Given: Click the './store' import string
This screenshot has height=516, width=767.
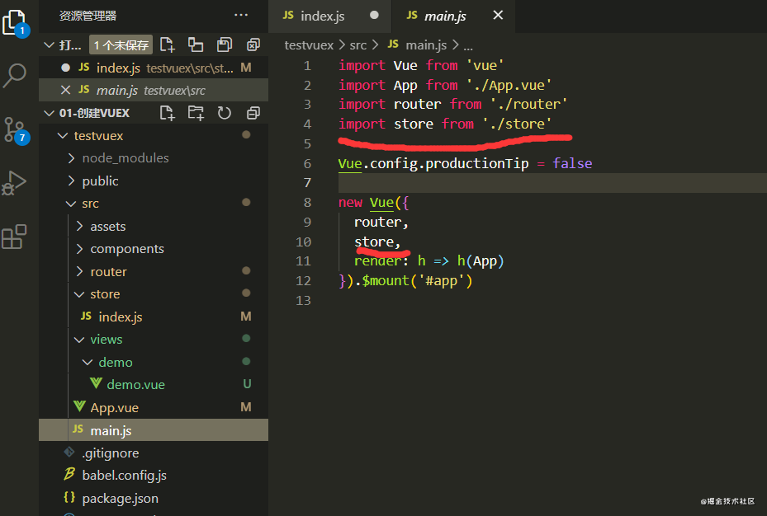Looking at the screenshot, I should click(x=517, y=124).
